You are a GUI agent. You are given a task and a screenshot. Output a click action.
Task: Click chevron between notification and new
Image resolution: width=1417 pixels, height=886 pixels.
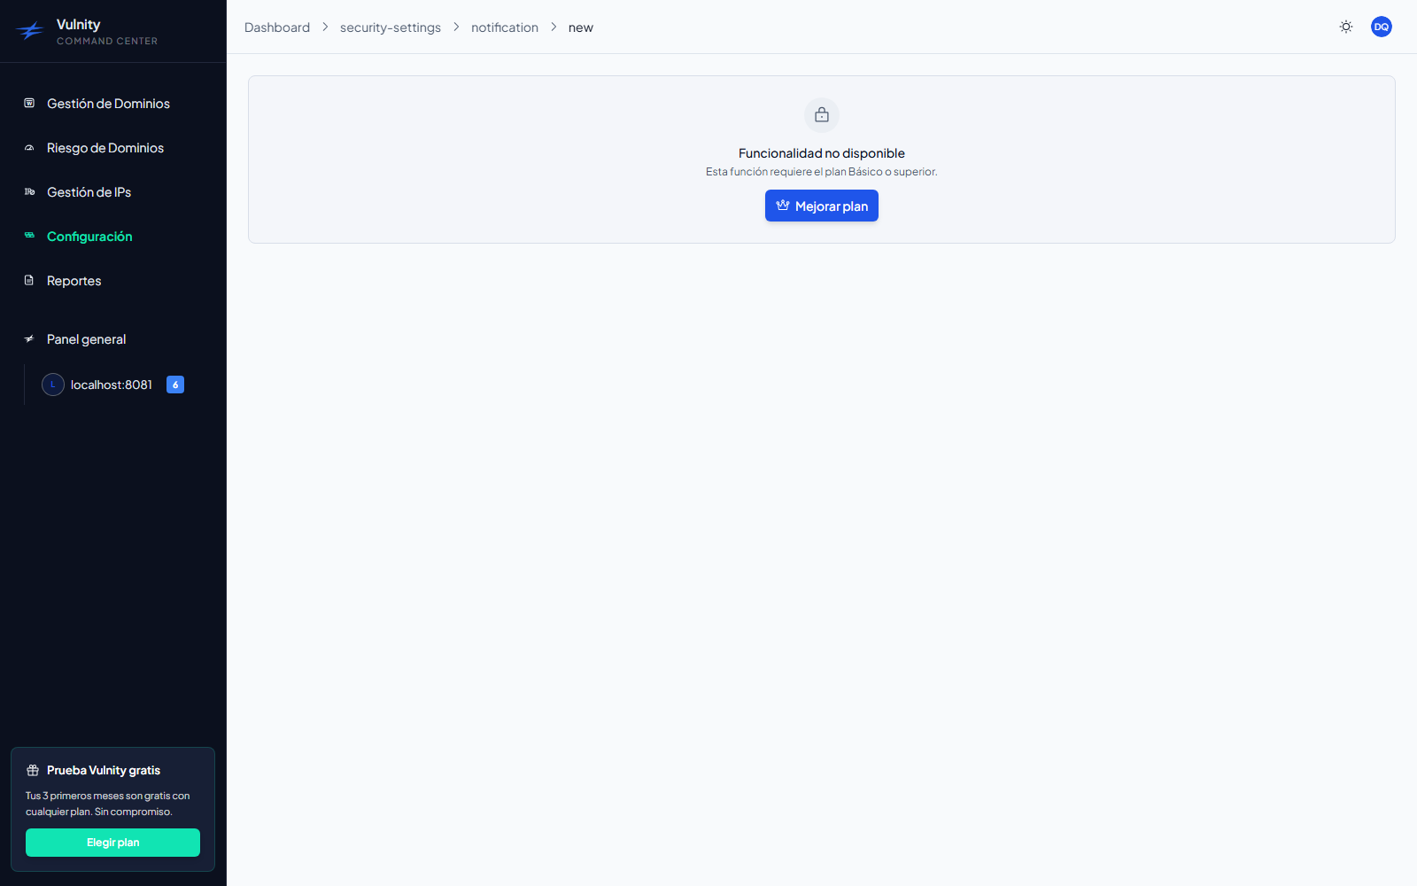point(554,27)
